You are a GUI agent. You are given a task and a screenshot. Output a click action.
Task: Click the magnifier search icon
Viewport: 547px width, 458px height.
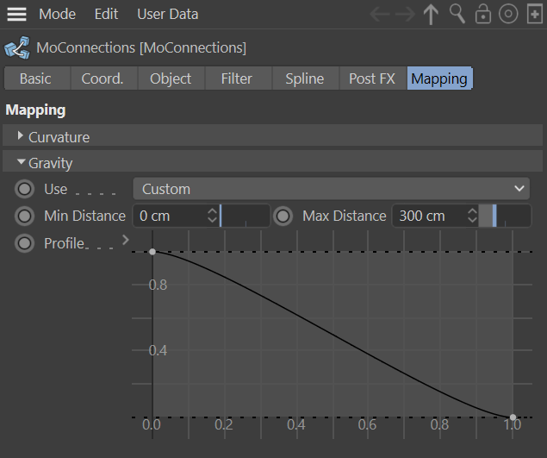(x=457, y=15)
